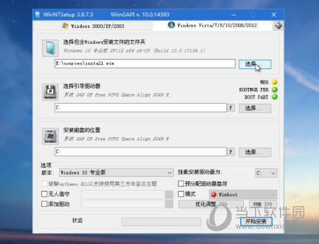Screen dimensions: 319x244
Task: Minimize the WinNTSetup window
Action: (x=234, y=15)
